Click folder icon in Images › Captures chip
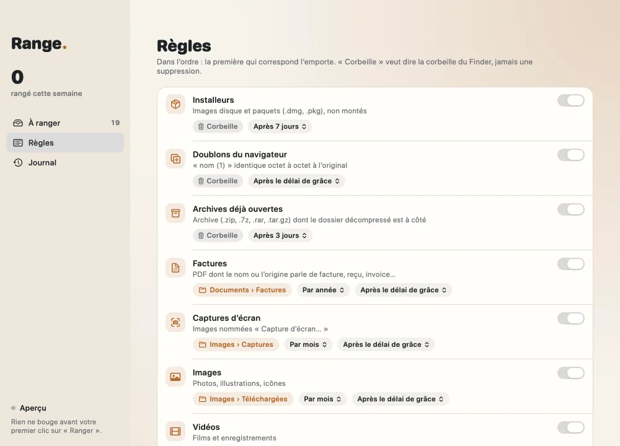Image resolution: width=620 pixels, height=446 pixels. tap(203, 344)
